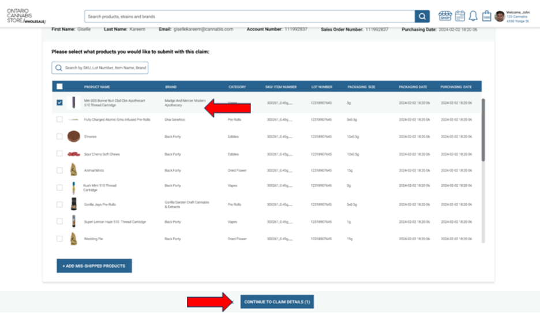Viewport: 540px width, 313px height.
Task: Click Kush Mint 510 Thread Cartridge thumbnail
Action: coord(73,188)
